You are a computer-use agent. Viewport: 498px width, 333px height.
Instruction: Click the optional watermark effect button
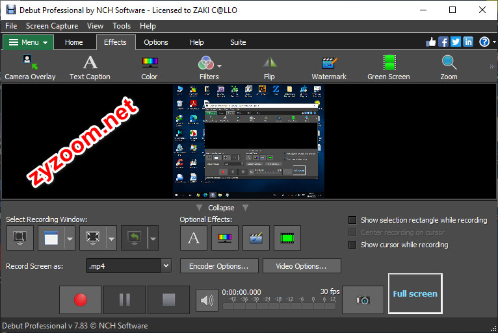256,238
